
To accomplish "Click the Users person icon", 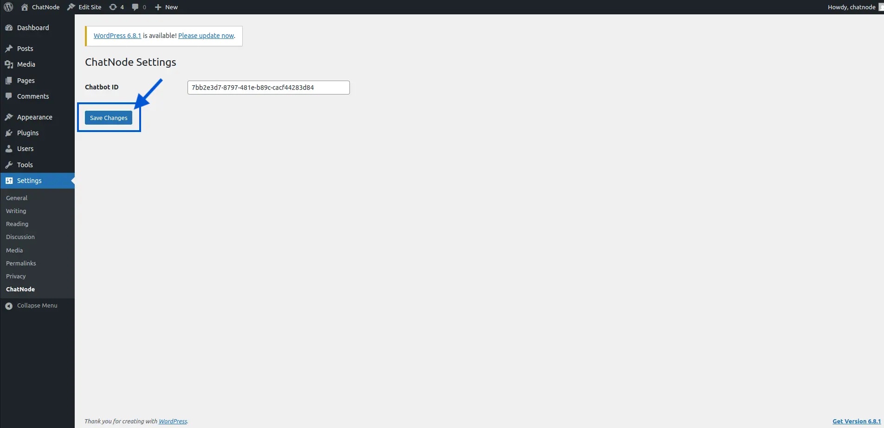I will 9,149.
